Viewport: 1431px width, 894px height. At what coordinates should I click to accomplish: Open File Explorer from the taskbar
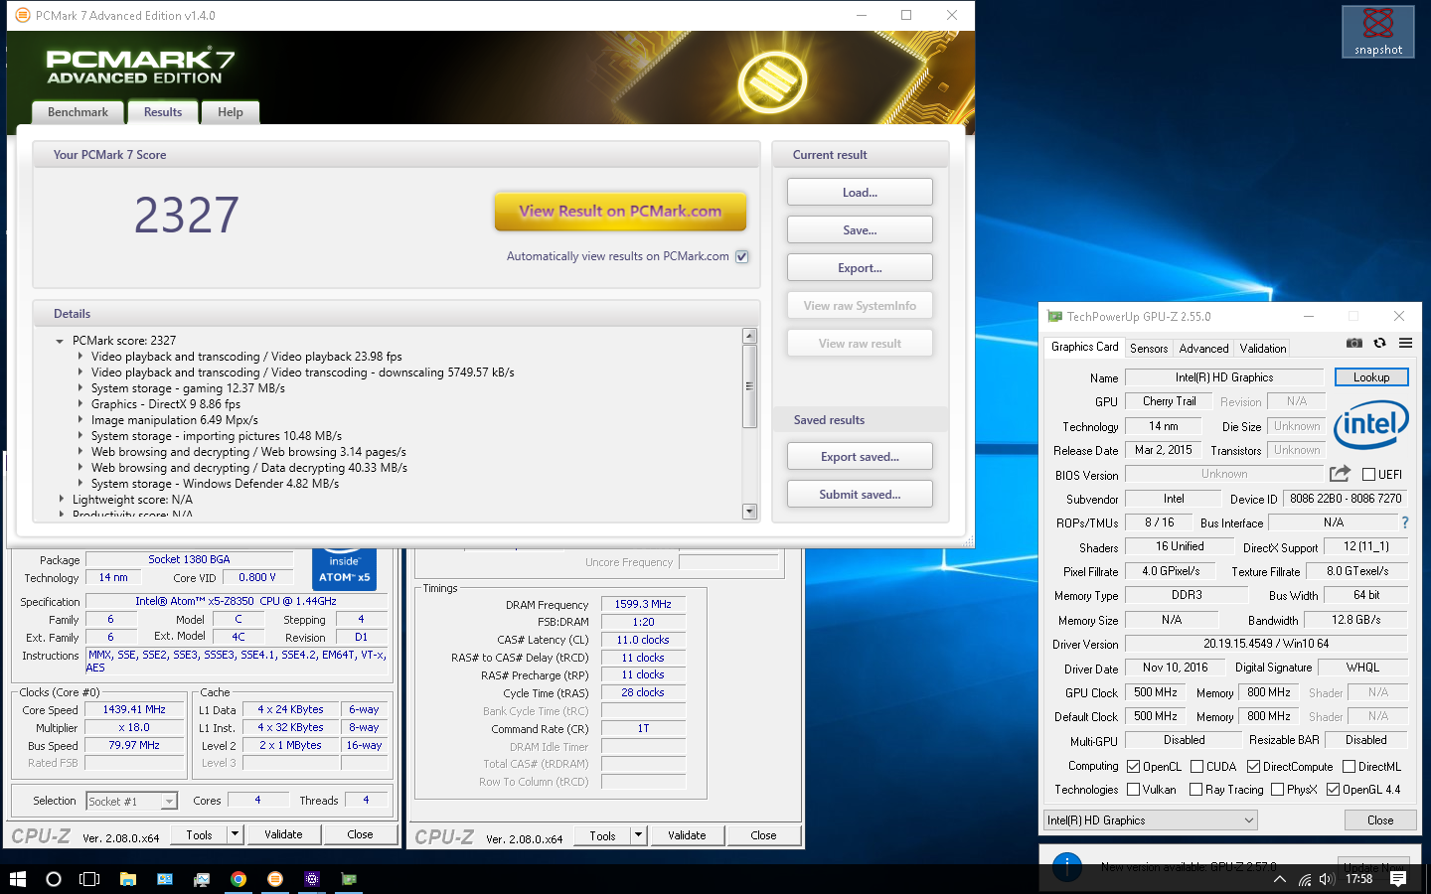click(127, 879)
